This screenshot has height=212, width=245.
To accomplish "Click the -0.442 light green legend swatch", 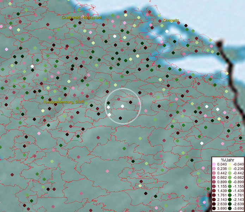I will (229, 173).
